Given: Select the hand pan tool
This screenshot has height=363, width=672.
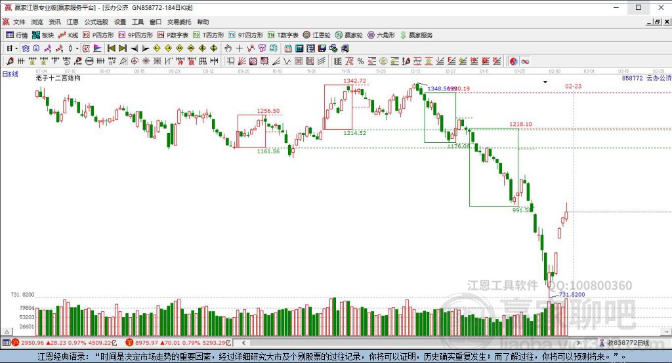Looking at the screenshot, I should click(x=228, y=48).
